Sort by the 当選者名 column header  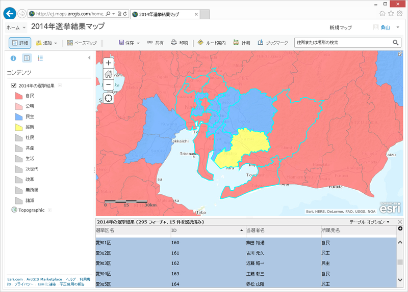point(284,230)
